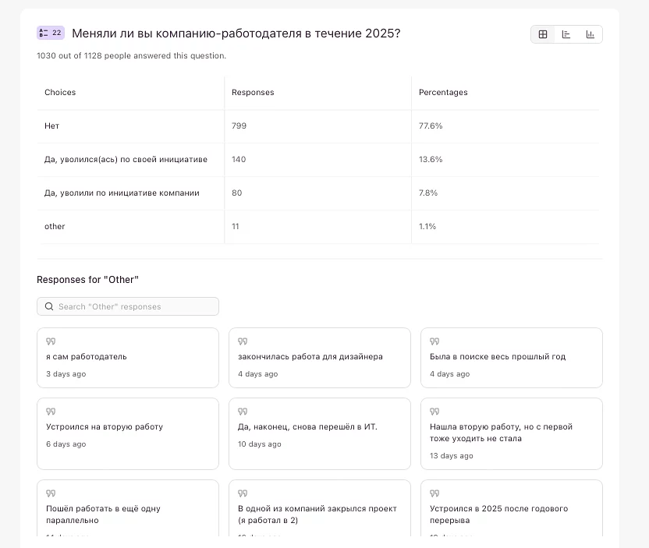The height and width of the screenshot is (548, 649).
Task: Switch to horizontal bar chart view
Action: tap(566, 34)
